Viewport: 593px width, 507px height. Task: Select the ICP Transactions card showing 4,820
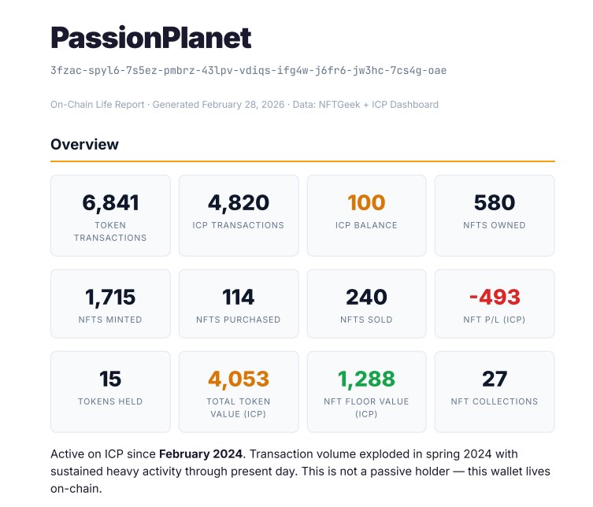pos(239,215)
